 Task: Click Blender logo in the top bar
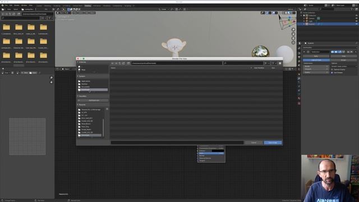click(2, 5)
